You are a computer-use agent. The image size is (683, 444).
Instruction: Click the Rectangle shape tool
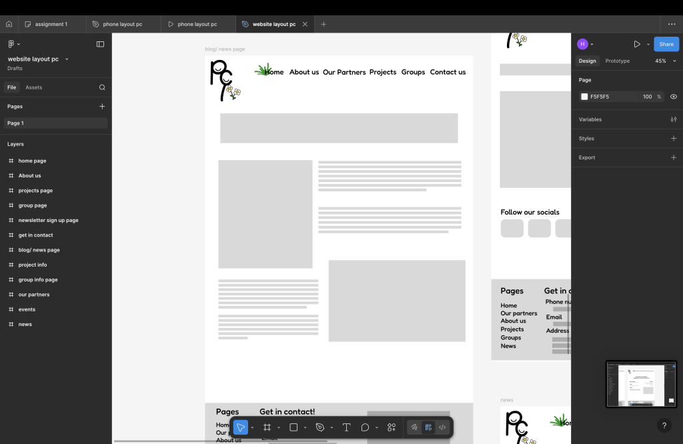click(293, 427)
